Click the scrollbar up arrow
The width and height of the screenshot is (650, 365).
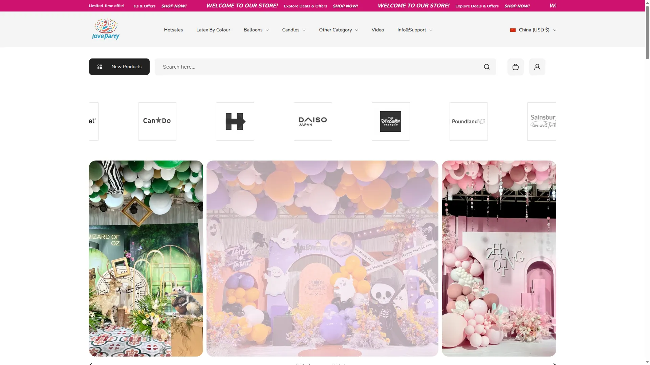pos(647,2)
